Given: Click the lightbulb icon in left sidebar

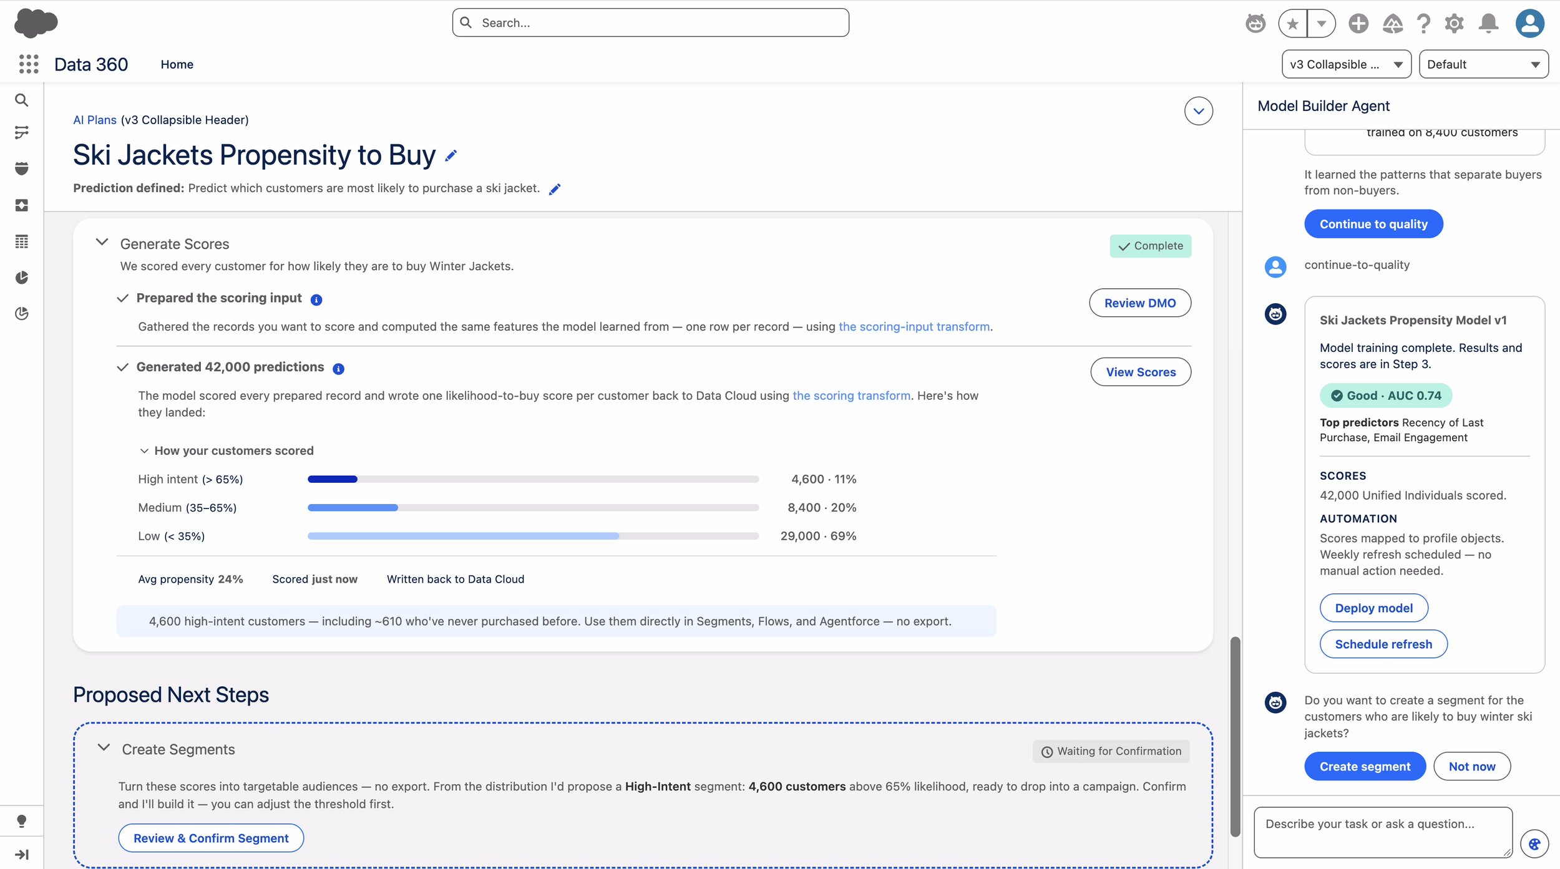Looking at the screenshot, I should click(x=22, y=821).
